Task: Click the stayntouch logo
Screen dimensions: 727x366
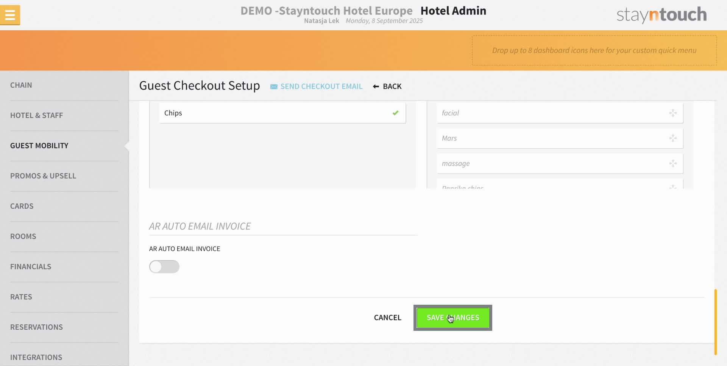Action: coord(661,15)
